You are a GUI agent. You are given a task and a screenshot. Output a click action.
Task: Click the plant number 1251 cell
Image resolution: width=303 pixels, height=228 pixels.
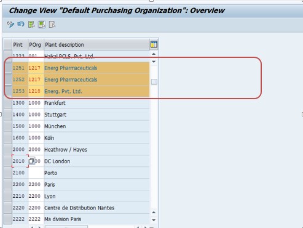coord(20,68)
